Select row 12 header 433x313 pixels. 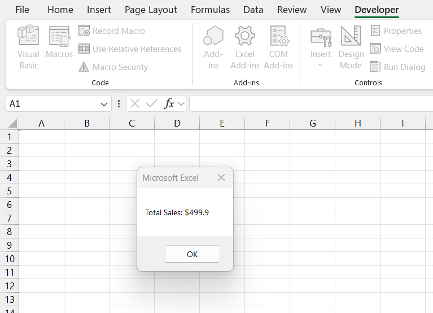[10, 286]
